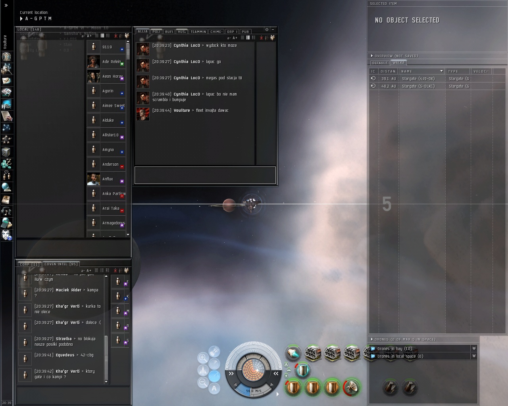Image resolution: width=508 pixels, height=406 pixels.
Task: Open People & Places sidebar icon
Action: pos(6,69)
